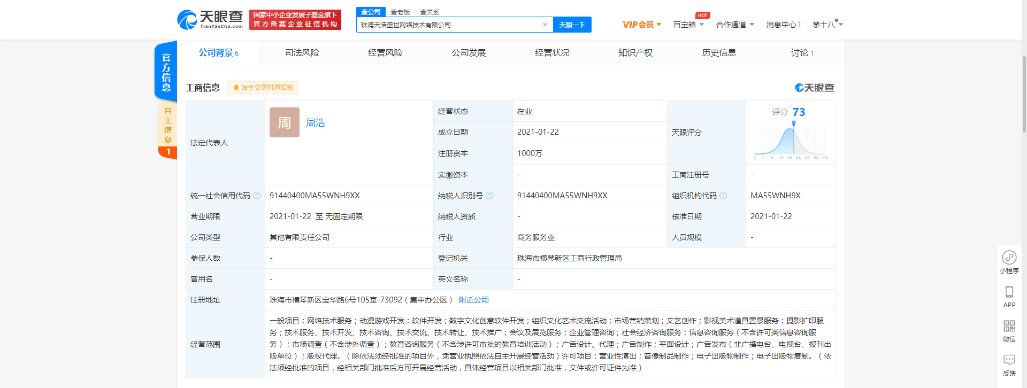
Task: Clear search box with the X icon
Action: click(545, 25)
